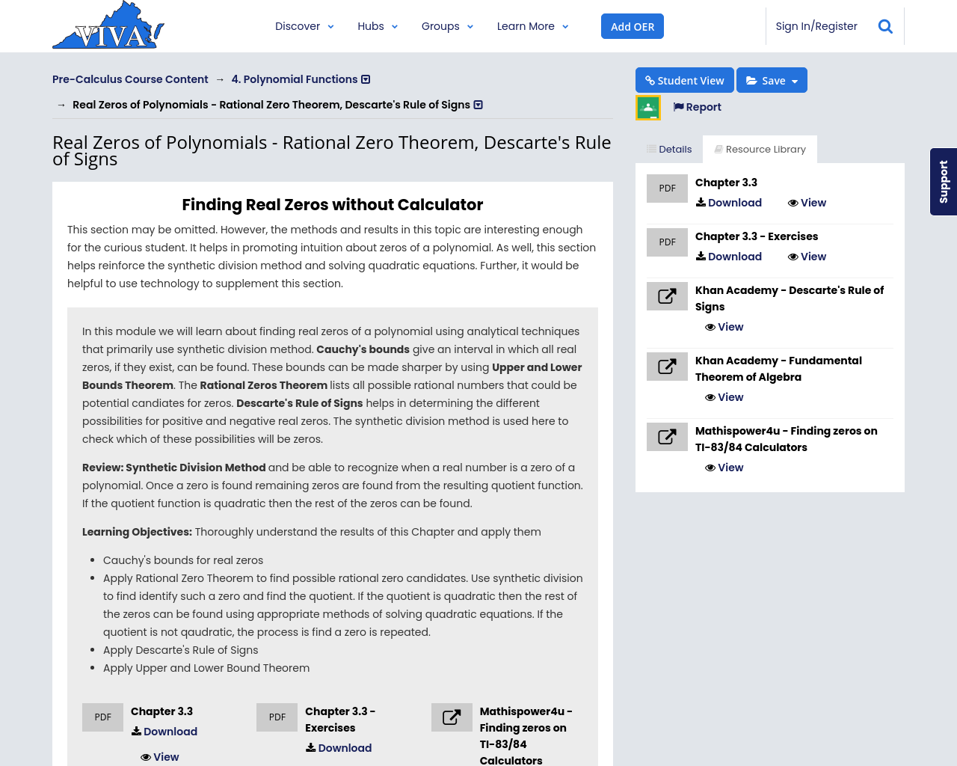Click the PDF icon for Chapter 3.3 in the Resource Library

[x=667, y=189]
